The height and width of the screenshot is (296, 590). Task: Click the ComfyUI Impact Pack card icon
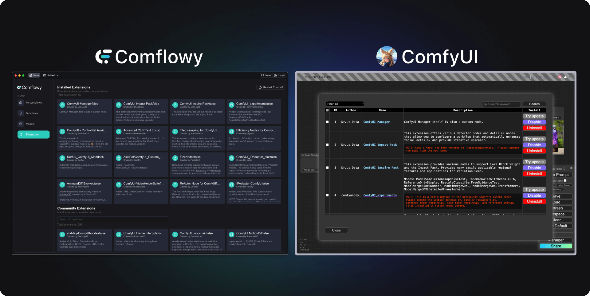click(x=119, y=105)
